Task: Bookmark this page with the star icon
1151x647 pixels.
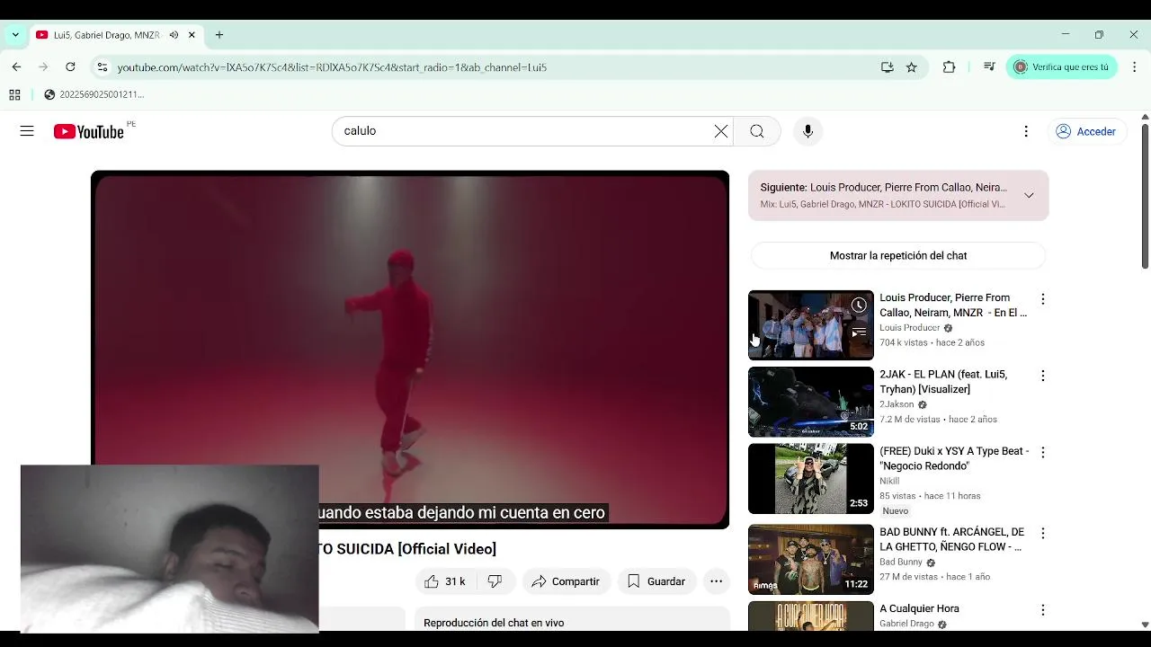Action: [912, 67]
